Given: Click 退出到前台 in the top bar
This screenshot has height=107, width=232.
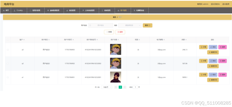Looking at the screenshot, I should click(215, 4).
